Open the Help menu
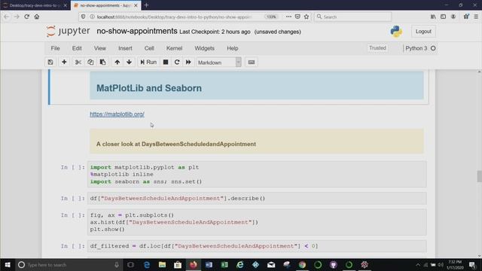Viewport: 482px width, 271px height. [233, 48]
